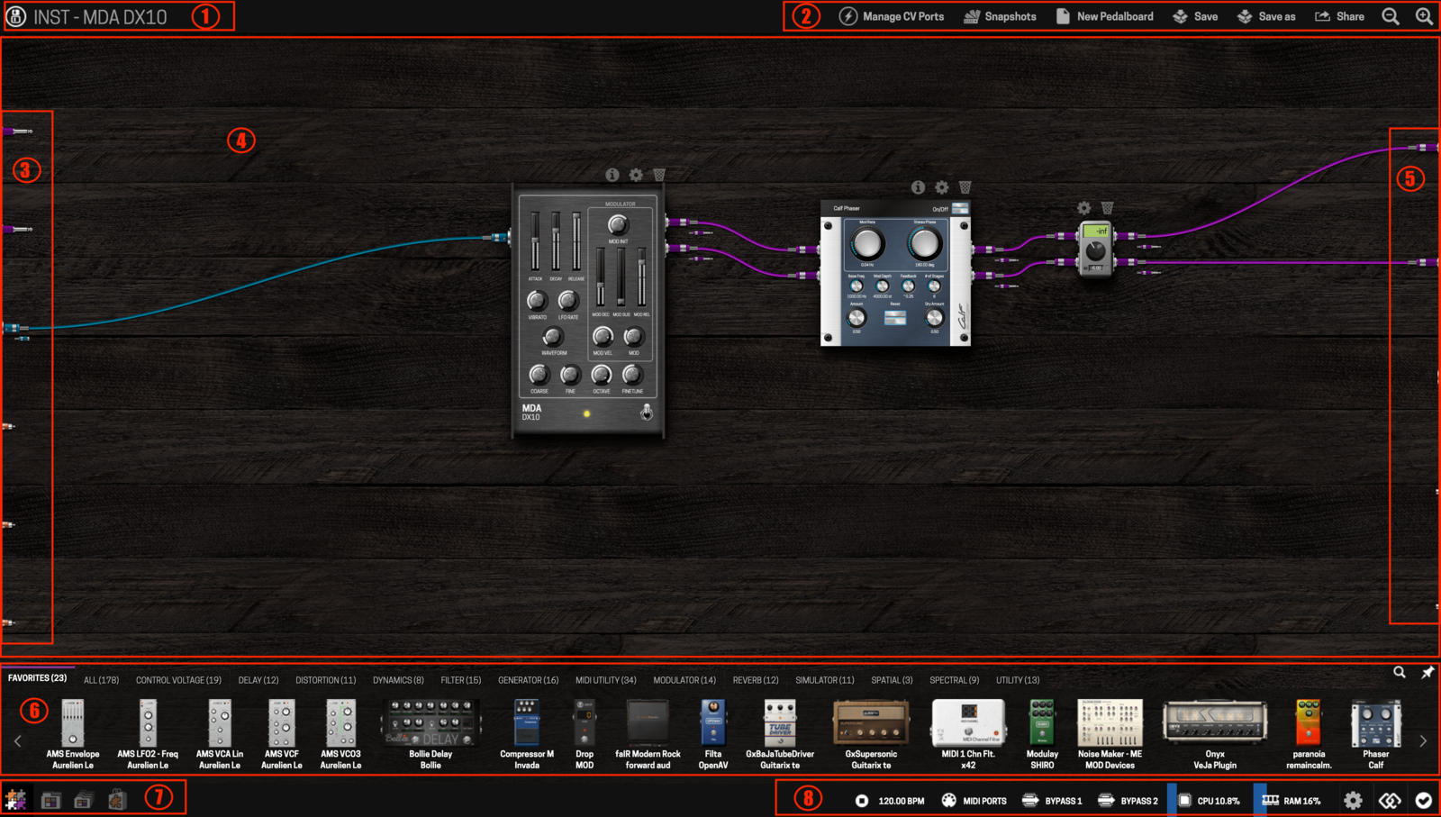Screen dimensions: 1441x817
Task: Flip the MDA DX10 bypass footswitch
Action: [646, 413]
